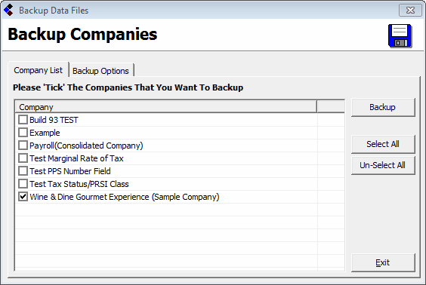This screenshot has width=426, height=285.
Task: Switch to the Backup Options tab
Action: [100, 71]
